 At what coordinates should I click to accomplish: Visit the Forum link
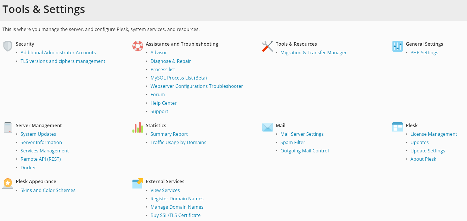158,94
